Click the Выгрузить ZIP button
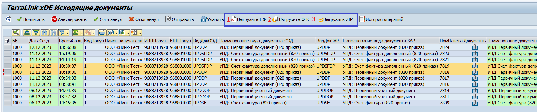Image resolution: width=537 pixels, height=112 pixels. [335, 19]
